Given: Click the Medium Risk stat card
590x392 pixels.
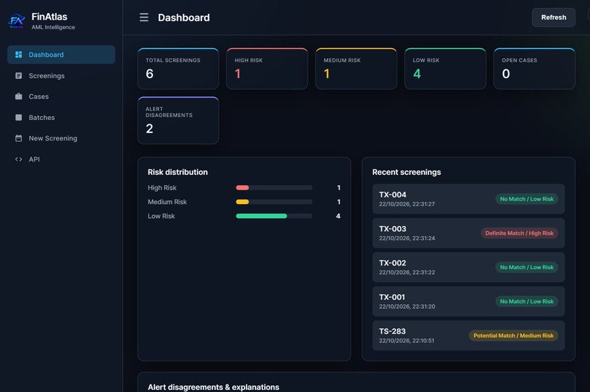Looking at the screenshot, I should (356, 69).
